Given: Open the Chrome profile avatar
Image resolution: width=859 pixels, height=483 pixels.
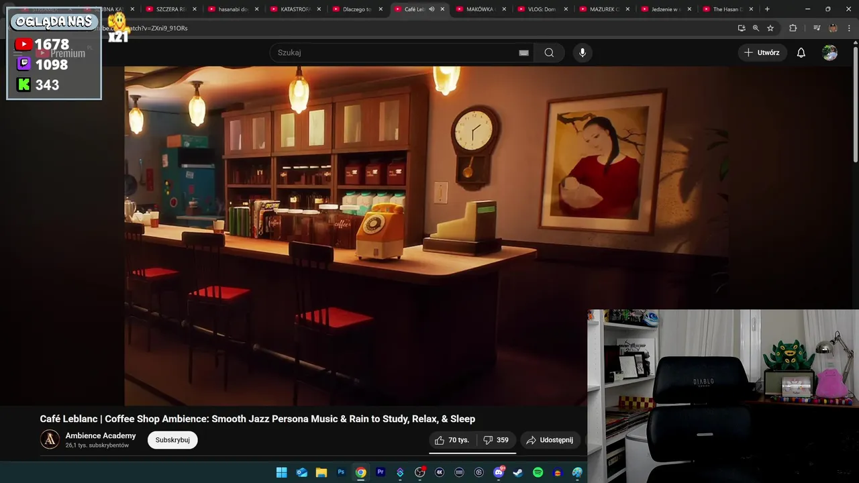Looking at the screenshot, I should [833, 28].
